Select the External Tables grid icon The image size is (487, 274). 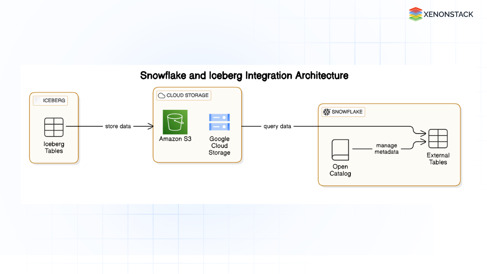tap(438, 139)
